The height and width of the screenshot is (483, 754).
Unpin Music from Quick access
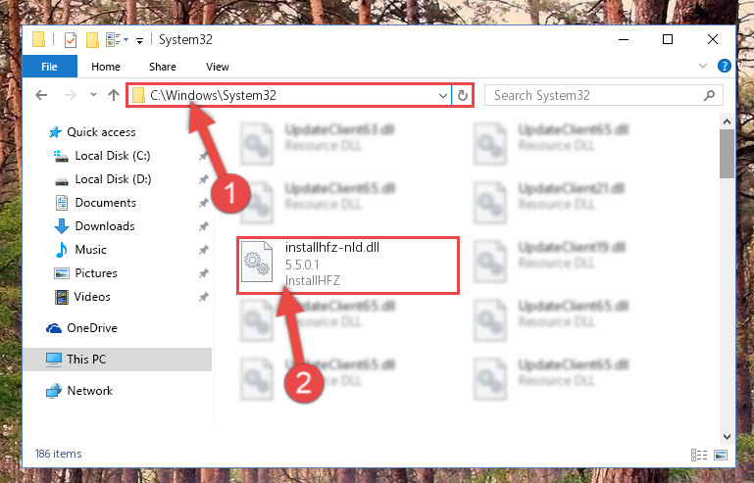[204, 250]
